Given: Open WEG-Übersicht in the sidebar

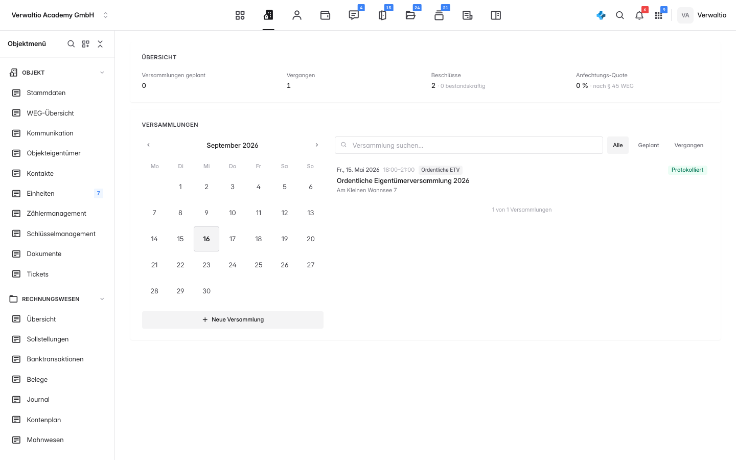Looking at the screenshot, I should click(57, 113).
